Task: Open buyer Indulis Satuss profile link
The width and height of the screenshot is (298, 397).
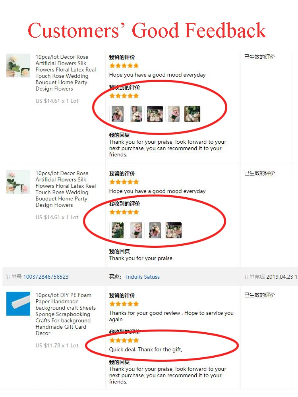Action: [x=143, y=277]
